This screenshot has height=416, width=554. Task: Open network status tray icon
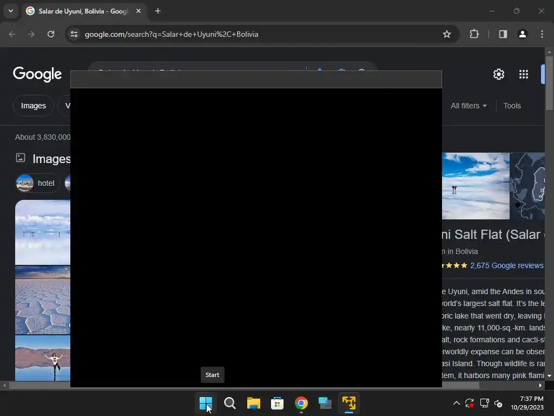484,403
